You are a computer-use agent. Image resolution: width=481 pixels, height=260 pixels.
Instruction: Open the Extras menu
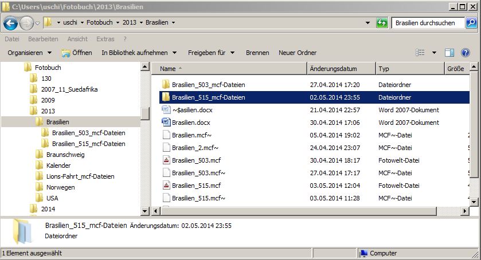[x=105, y=39]
